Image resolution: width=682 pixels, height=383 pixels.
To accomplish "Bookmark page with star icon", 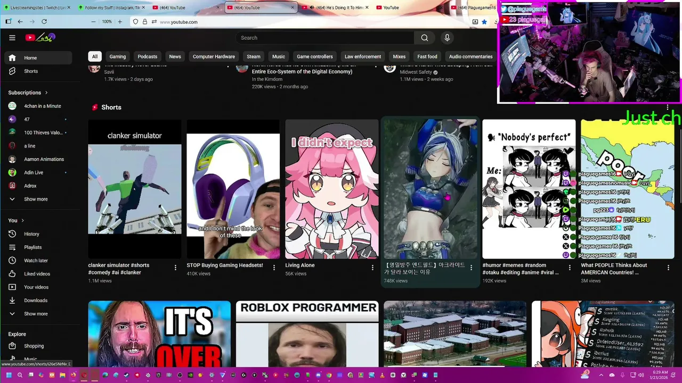I will tap(484, 22).
